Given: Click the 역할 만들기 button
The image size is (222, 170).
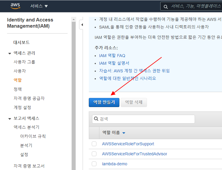Looking at the screenshot, I should click(104, 102).
